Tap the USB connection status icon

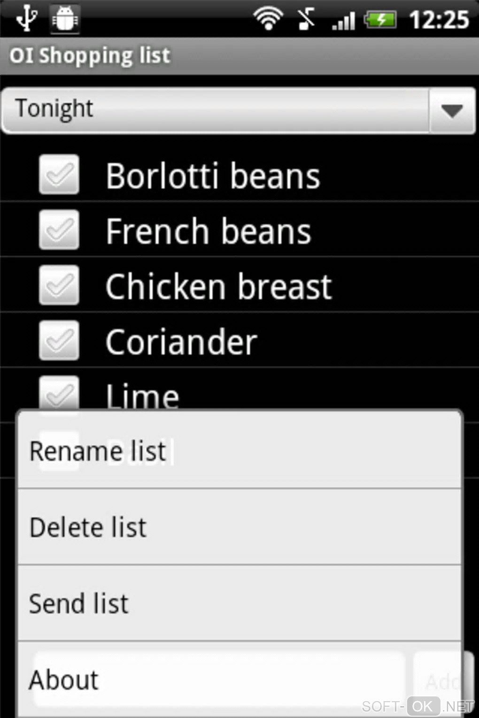tap(26, 19)
